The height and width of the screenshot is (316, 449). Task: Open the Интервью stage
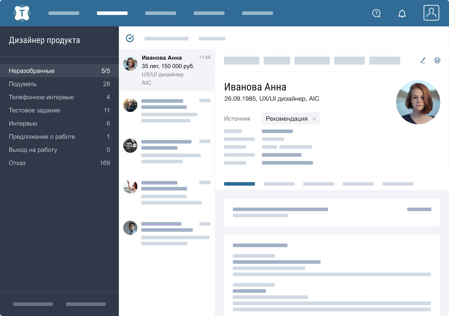coord(59,123)
